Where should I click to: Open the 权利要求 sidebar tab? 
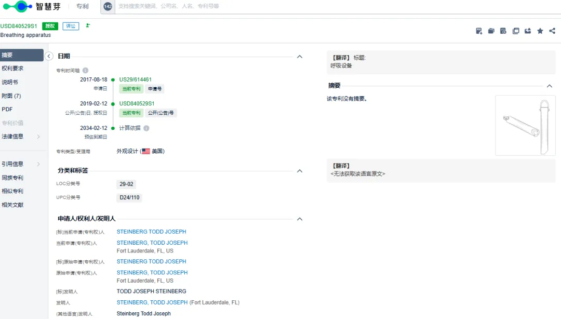click(12, 69)
